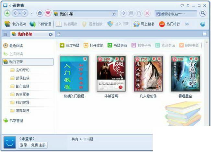
Task: Click the blue help question mark icon
Action: pyautogui.click(x=203, y=24)
